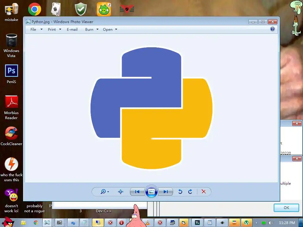Open the File menu

(x=33, y=29)
